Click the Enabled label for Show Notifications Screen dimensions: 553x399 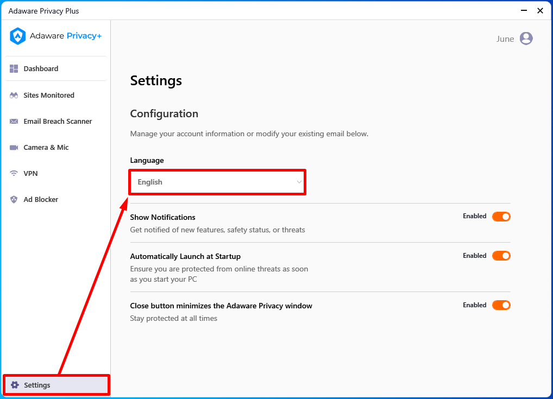474,216
